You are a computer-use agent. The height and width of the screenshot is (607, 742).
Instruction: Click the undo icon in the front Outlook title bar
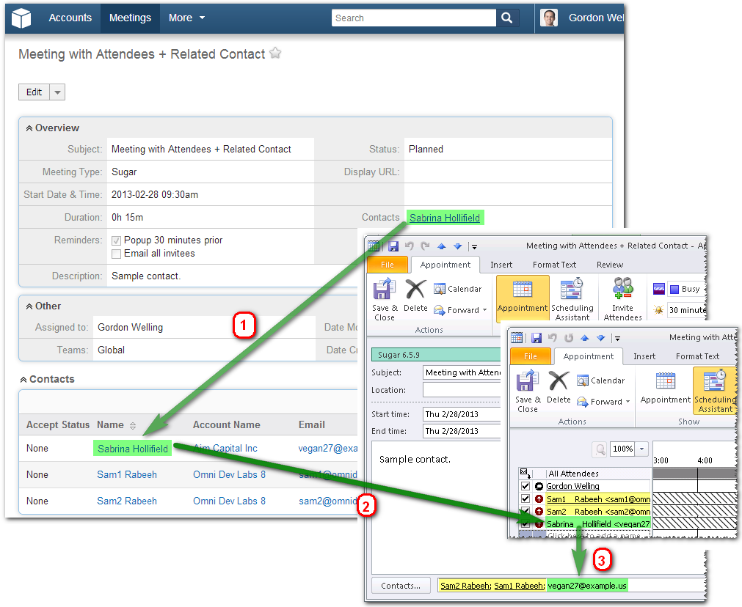coord(552,337)
